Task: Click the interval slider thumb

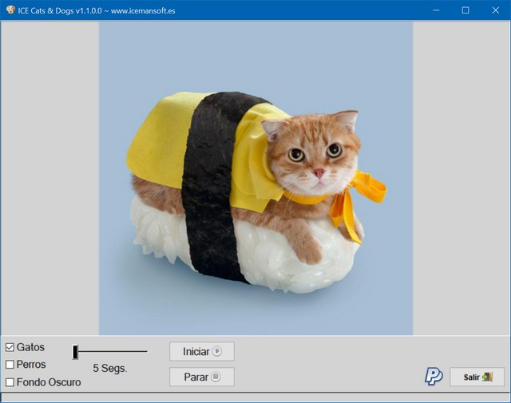Action: pos(75,351)
